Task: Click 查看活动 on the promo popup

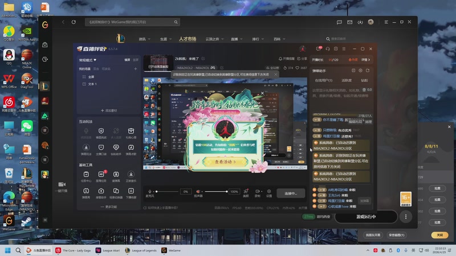Action: coord(226,162)
